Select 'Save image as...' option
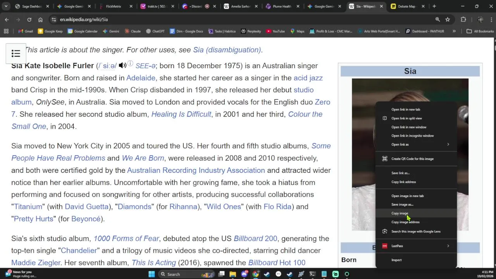Image resolution: width=496 pixels, height=279 pixels. [416, 205]
